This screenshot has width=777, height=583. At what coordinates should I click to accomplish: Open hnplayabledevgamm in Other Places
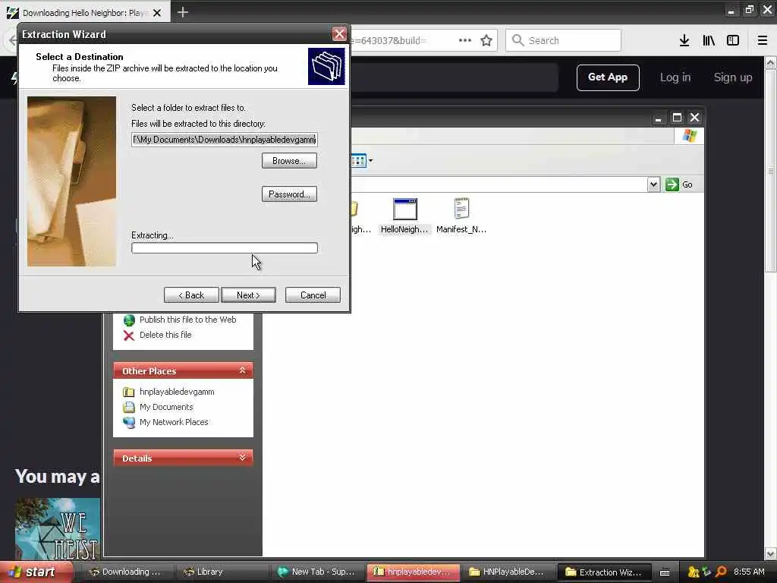click(x=177, y=392)
